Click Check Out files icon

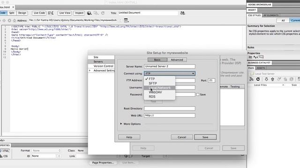tap(279, 79)
